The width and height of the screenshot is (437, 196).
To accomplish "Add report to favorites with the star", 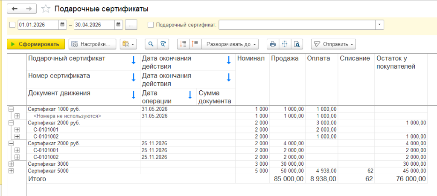I will tap(45, 9).
